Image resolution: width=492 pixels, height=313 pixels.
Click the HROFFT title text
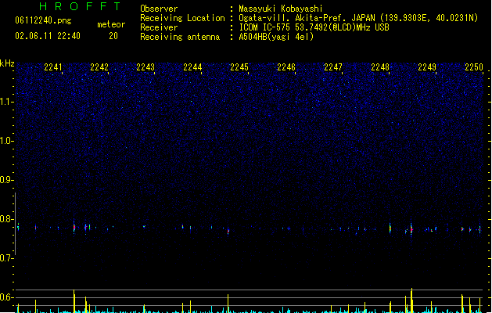coord(80,6)
